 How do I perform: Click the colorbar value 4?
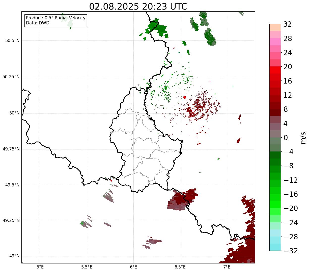(286, 123)
